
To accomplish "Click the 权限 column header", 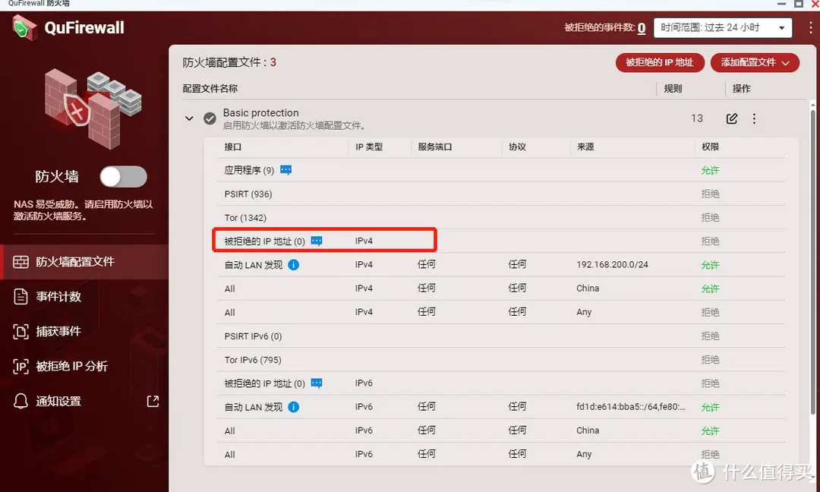I will 710,147.
